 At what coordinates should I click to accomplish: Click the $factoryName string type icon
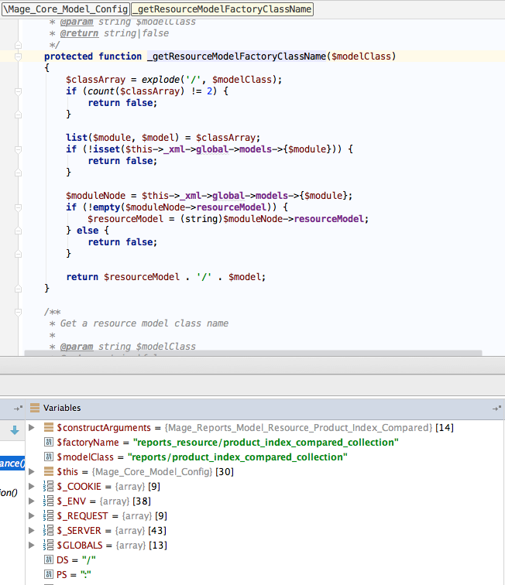click(49, 442)
